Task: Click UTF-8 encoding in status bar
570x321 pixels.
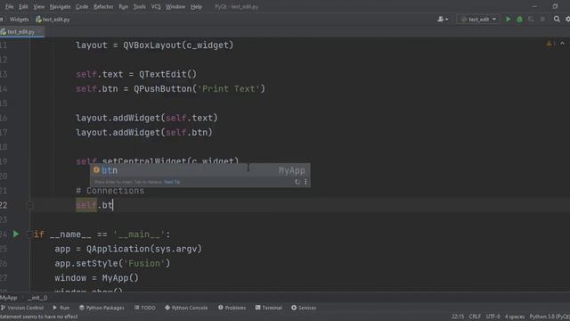Action: click(x=493, y=317)
